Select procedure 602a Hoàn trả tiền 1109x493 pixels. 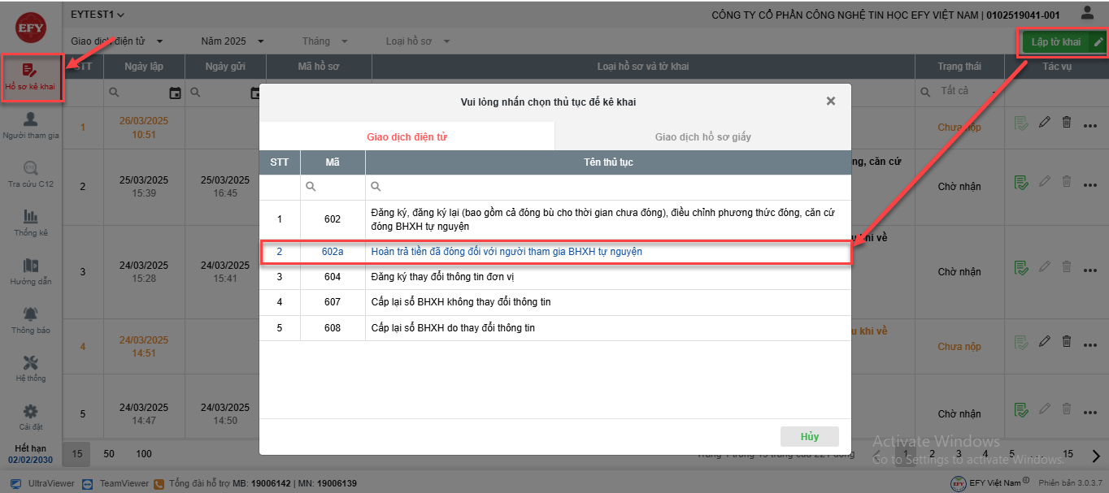click(x=506, y=252)
